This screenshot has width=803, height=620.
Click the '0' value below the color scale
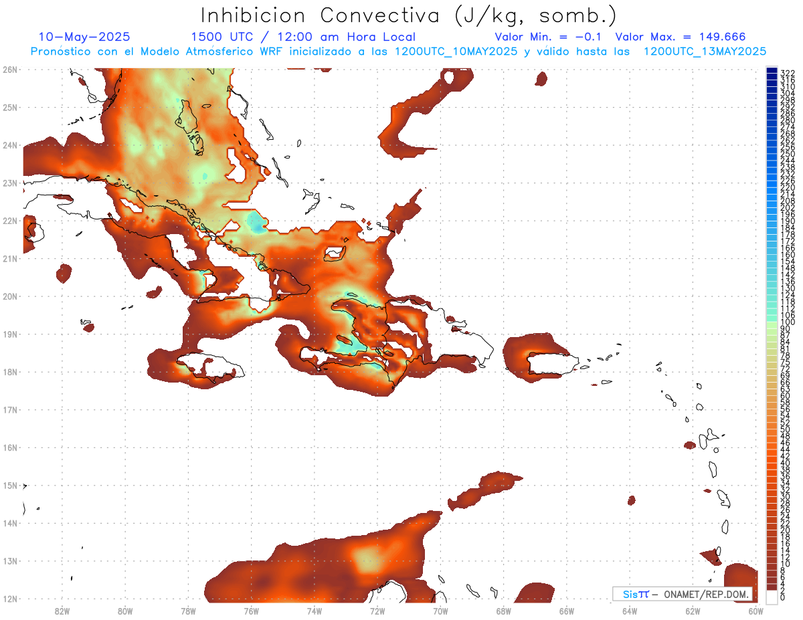pyautogui.click(x=783, y=597)
